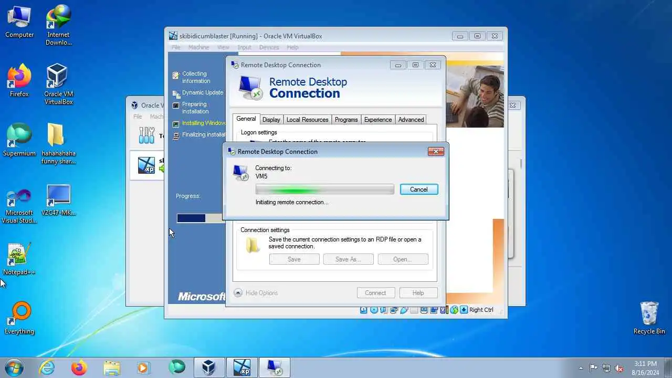Switch to the running XP VM taskbar button
Screen dimensions: 672x378
pos(242,367)
